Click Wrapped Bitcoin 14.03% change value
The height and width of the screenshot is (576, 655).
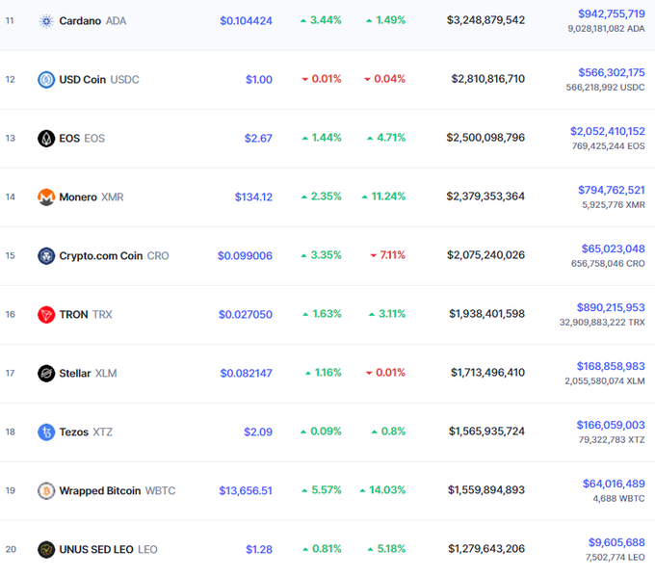coord(387,490)
